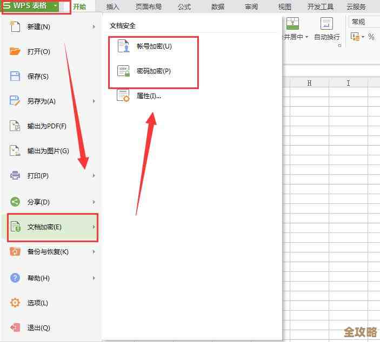Select column I header

click(x=348, y=83)
